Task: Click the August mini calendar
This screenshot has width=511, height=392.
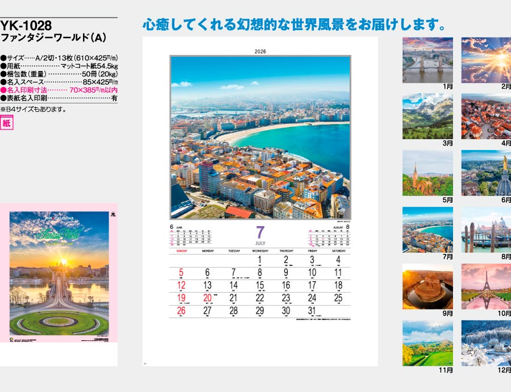Action: 329,236
